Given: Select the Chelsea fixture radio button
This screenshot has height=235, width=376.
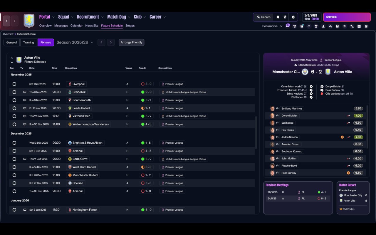Looking at the screenshot, I should coord(14,183).
